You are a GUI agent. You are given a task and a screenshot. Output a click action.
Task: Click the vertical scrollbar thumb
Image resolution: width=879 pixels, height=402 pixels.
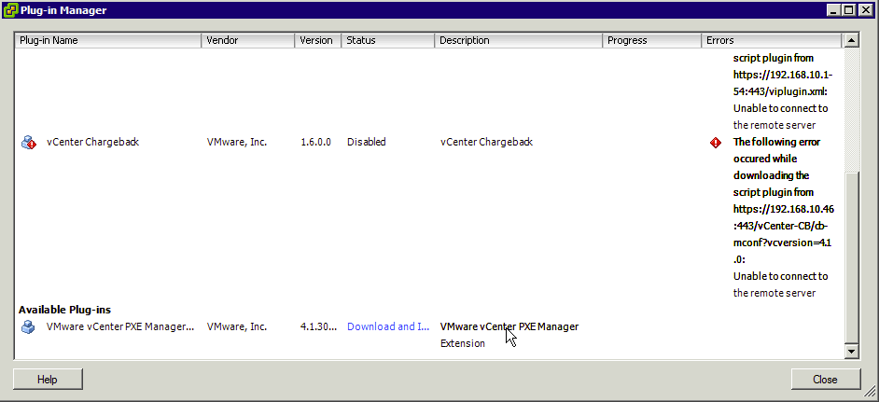[x=852, y=256]
